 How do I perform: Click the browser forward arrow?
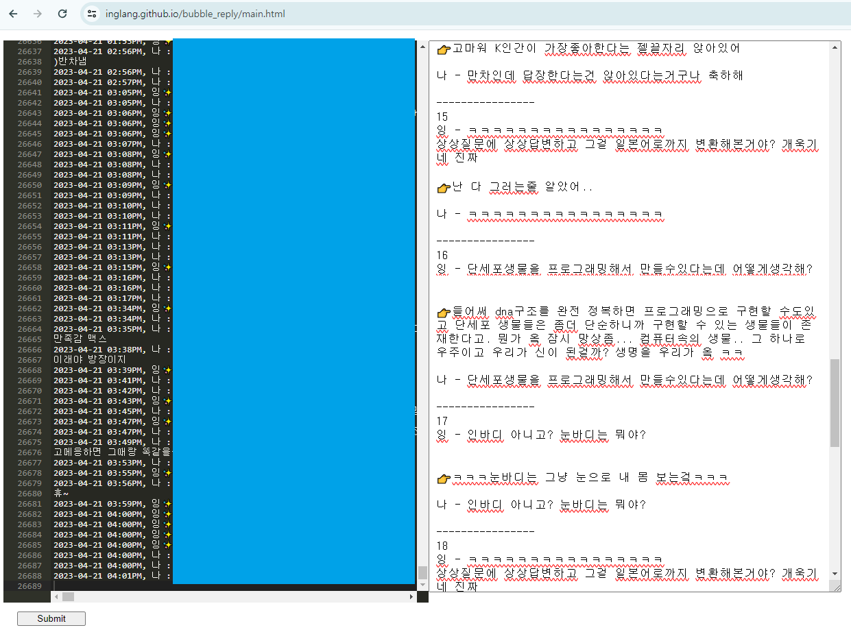pyautogui.click(x=38, y=14)
